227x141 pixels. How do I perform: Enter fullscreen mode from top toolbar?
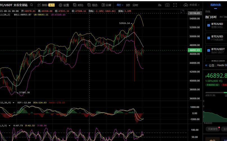click(x=175, y=5)
